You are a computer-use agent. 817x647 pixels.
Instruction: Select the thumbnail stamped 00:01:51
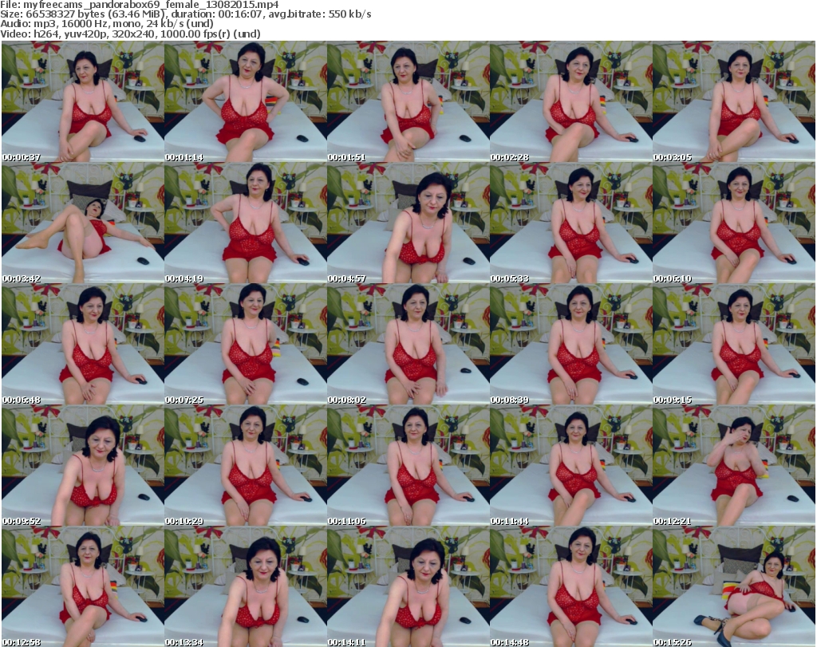click(408, 101)
